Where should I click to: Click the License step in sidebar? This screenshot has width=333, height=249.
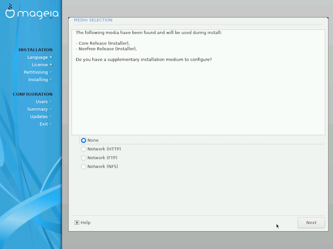point(40,65)
